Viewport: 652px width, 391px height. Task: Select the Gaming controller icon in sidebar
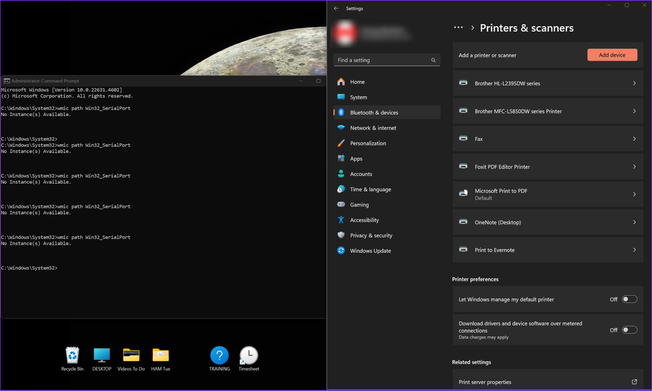pyautogui.click(x=340, y=204)
